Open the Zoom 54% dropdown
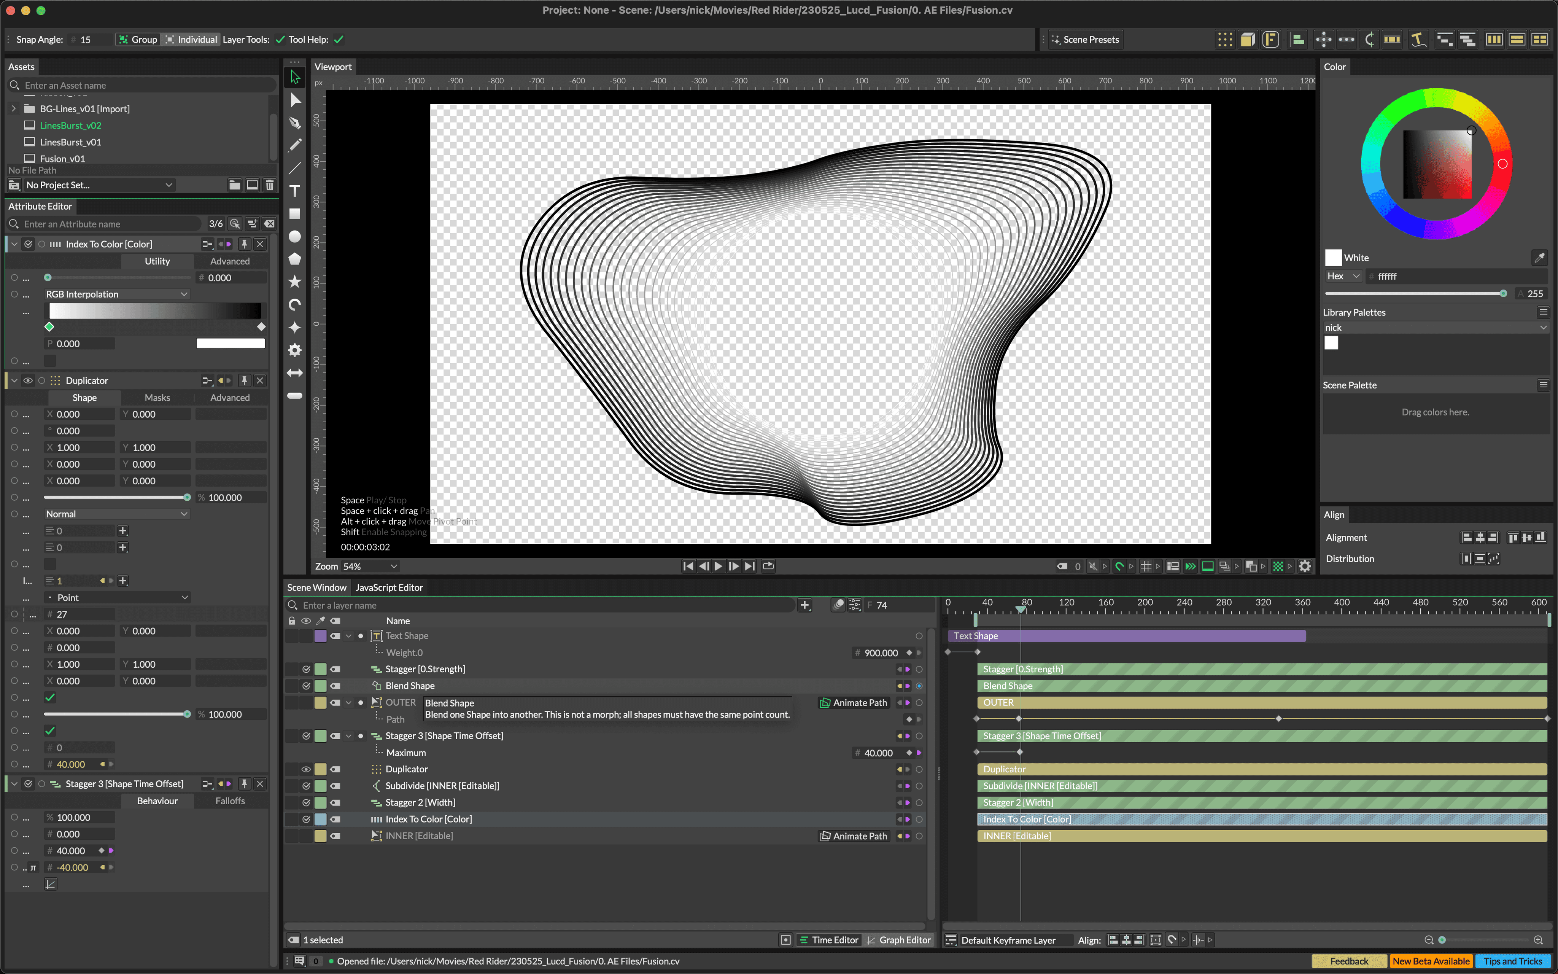Screen dimensions: 1558x974 [370, 566]
